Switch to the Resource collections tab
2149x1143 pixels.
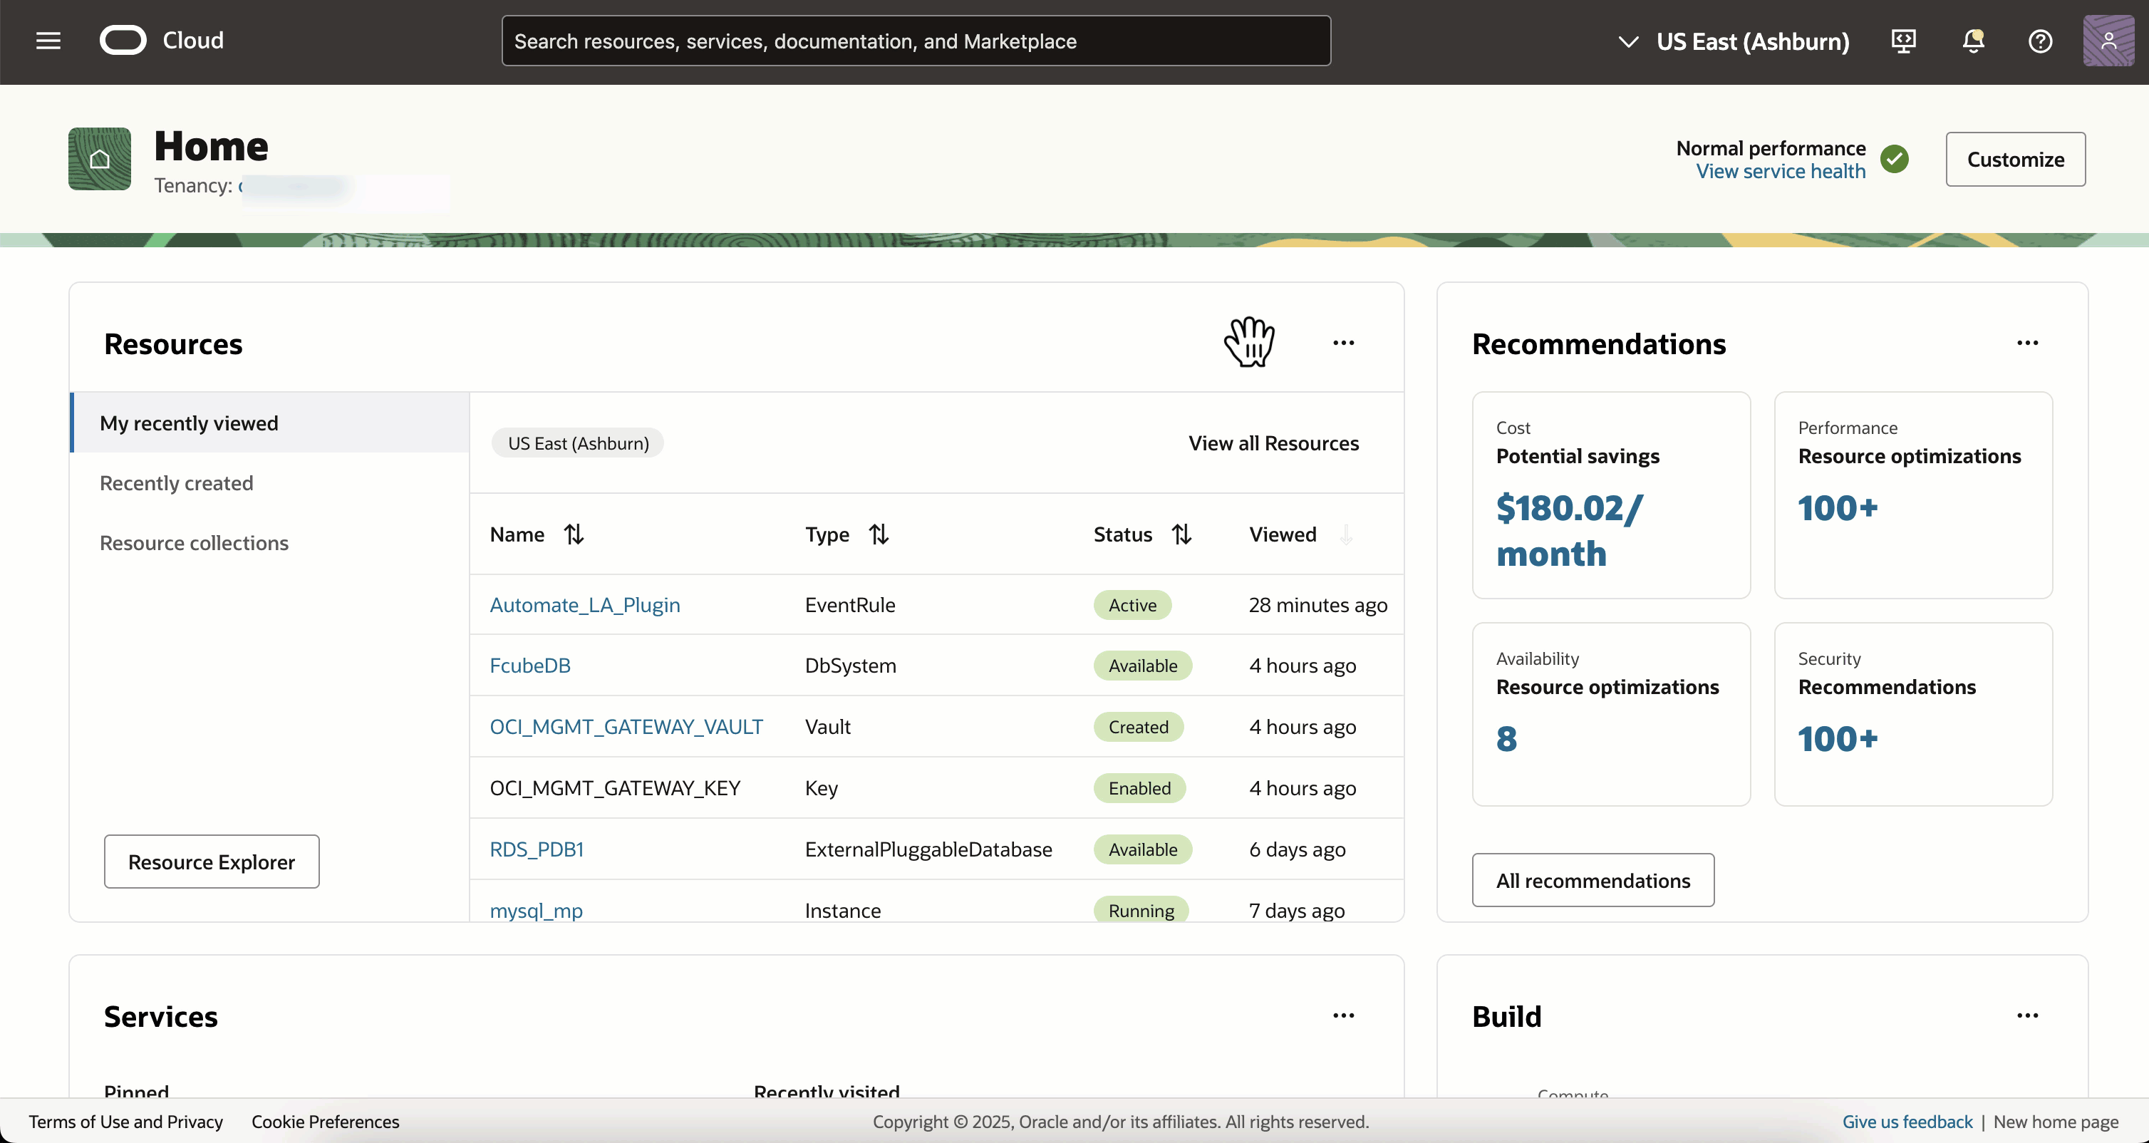point(194,543)
